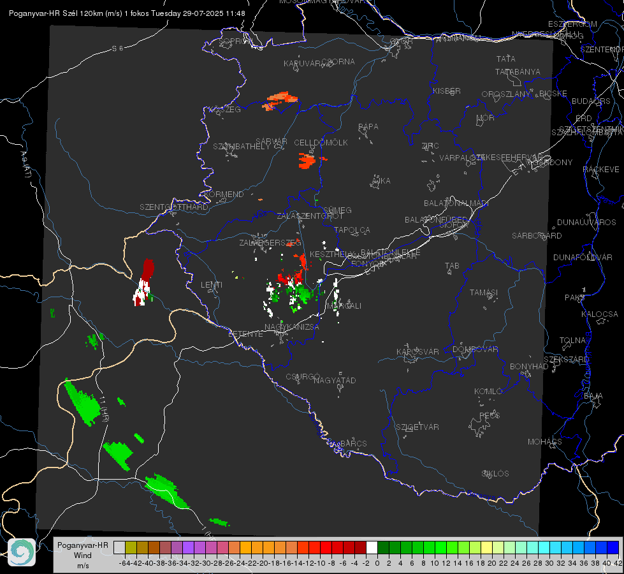Click the ZALAEGERSZEG city label
624x574 pixels.
coord(270,242)
